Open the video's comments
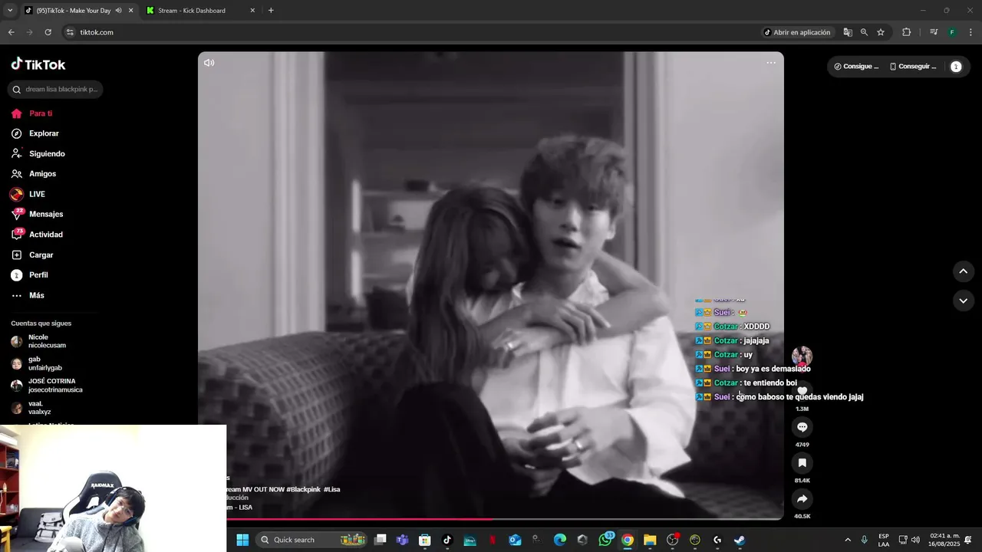Viewport: 982px width, 552px height. [x=802, y=427]
